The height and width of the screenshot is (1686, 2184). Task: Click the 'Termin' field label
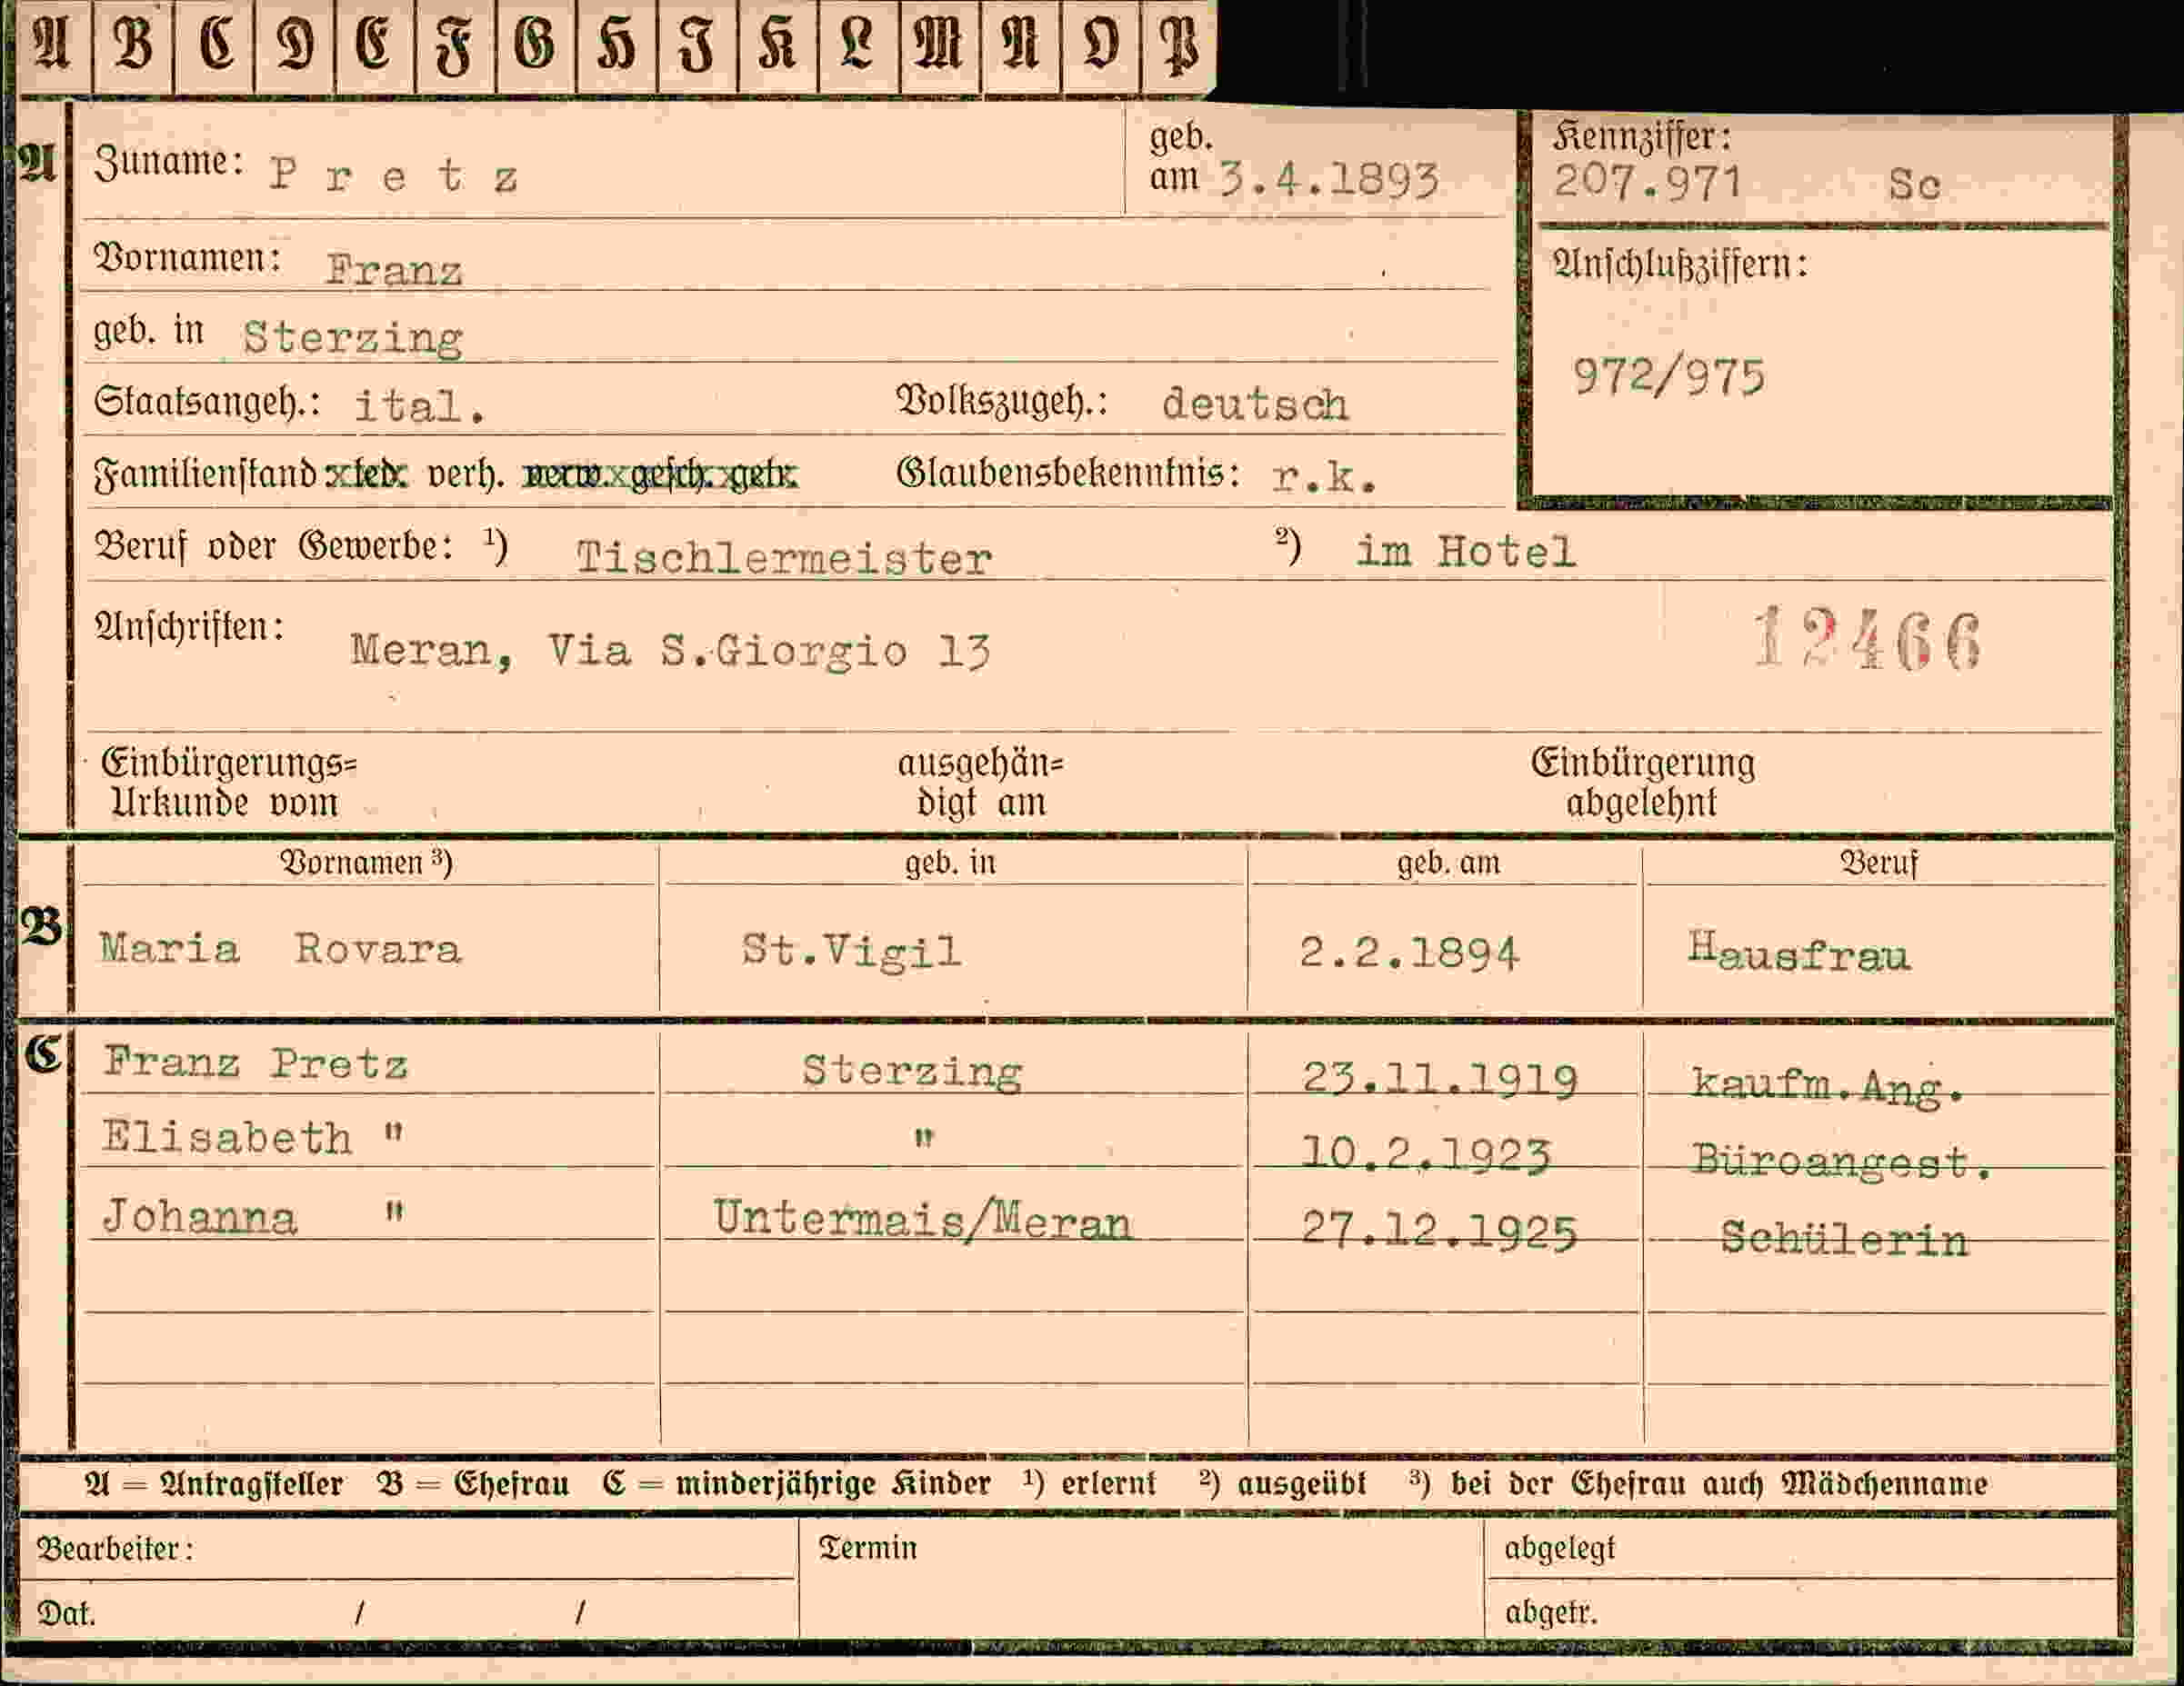tap(867, 1547)
